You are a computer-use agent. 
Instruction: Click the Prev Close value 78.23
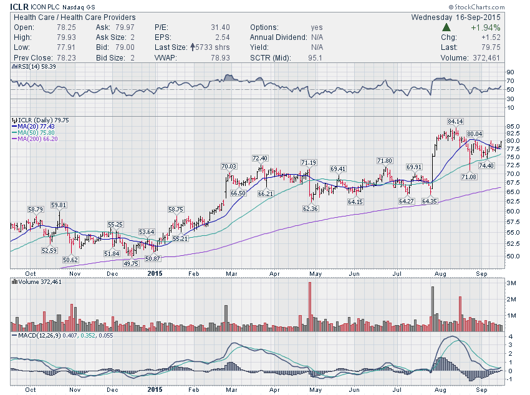coord(66,58)
